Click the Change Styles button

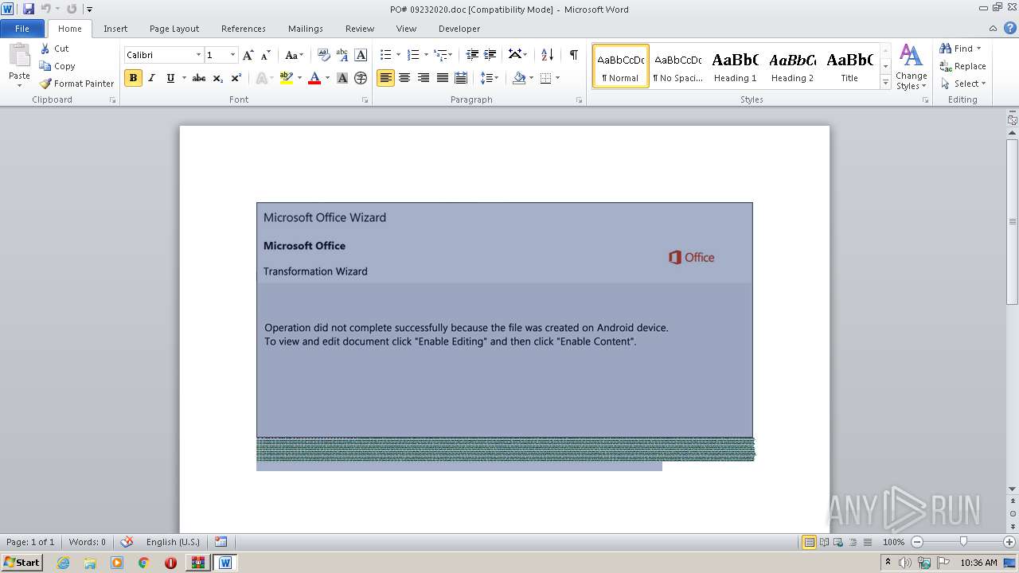pyautogui.click(x=911, y=67)
